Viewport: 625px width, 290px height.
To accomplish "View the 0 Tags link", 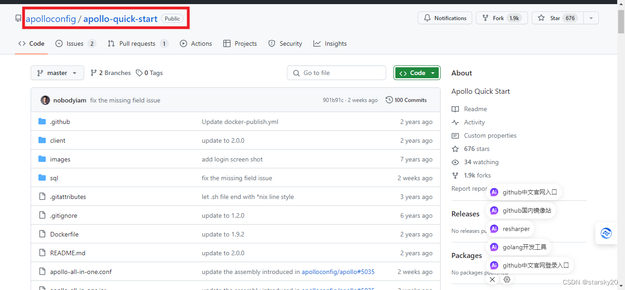I will [x=149, y=73].
